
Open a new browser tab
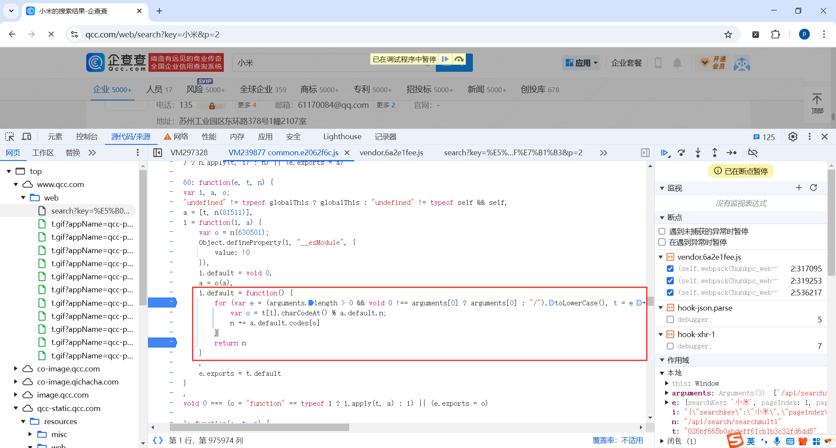(159, 11)
